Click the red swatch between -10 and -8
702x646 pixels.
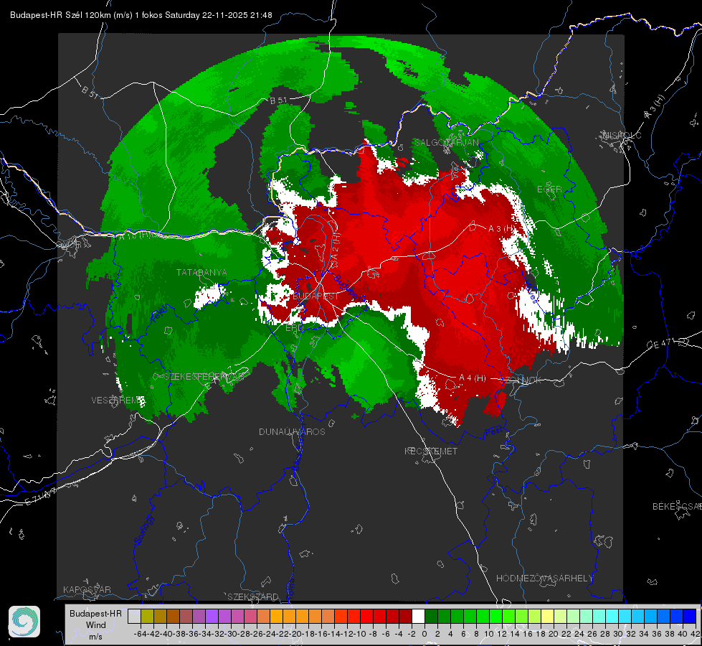point(366,616)
